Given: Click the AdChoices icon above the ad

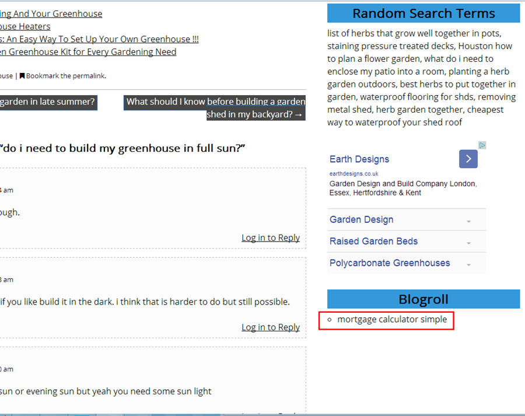Looking at the screenshot, I should click(x=482, y=145).
